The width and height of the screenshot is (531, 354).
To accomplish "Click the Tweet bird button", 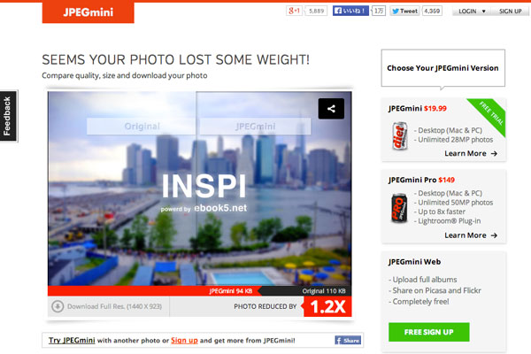I will coord(404,11).
